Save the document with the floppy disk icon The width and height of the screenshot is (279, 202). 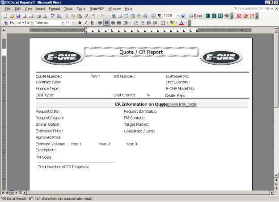tap(18, 16)
